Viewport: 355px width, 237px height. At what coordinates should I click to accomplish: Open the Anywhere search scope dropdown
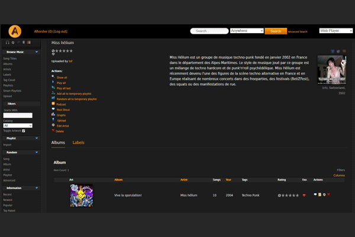click(246, 31)
